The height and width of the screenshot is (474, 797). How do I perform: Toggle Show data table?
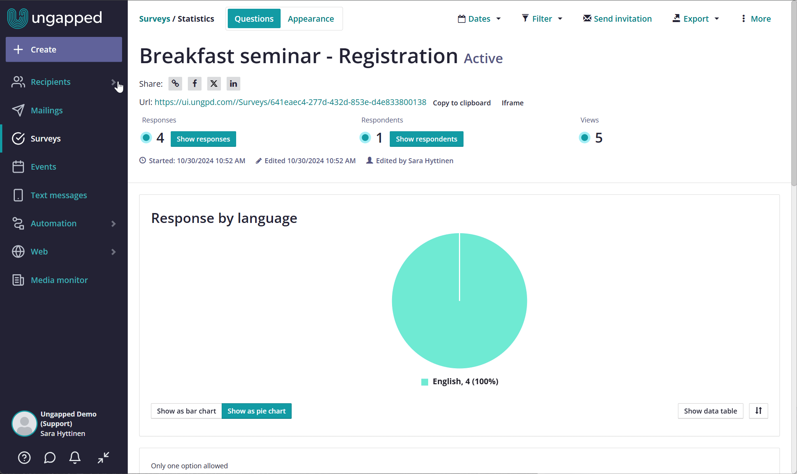(710, 411)
